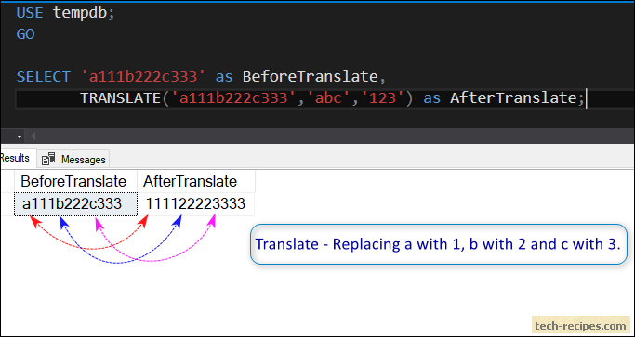
Task: Click the USE keyword in the editor
Action: pyautogui.click(x=30, y=13)
